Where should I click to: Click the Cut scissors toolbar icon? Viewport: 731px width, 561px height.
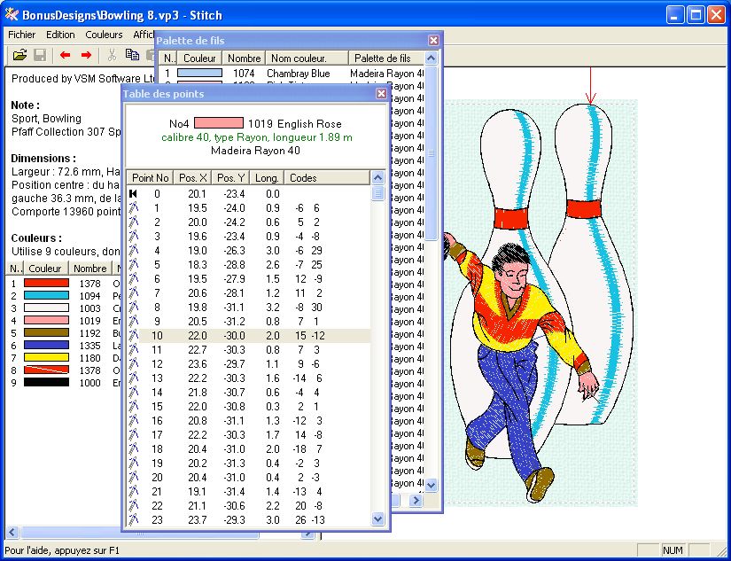pyautogui.click(x=113, y=55)
